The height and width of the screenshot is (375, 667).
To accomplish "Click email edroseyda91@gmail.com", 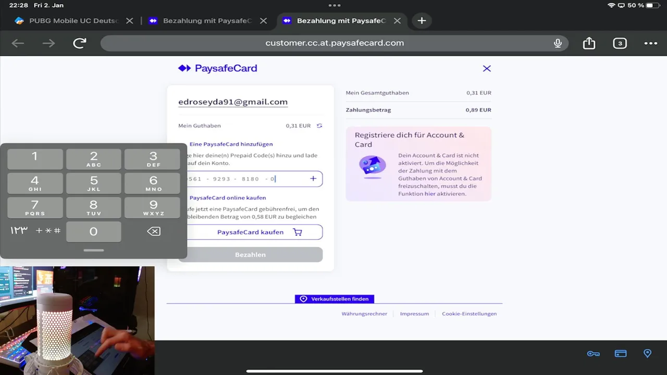I will point(233,102).
